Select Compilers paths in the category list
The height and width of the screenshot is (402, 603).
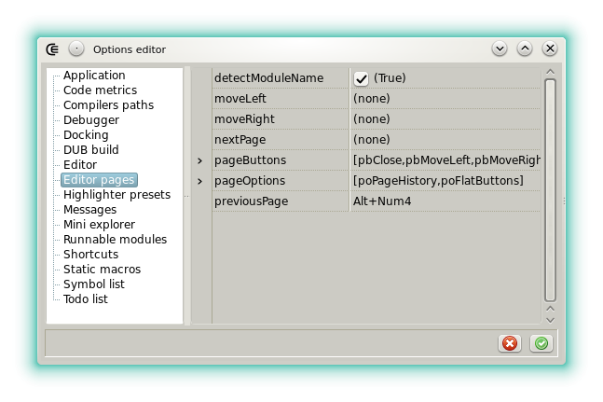(108, 105)
